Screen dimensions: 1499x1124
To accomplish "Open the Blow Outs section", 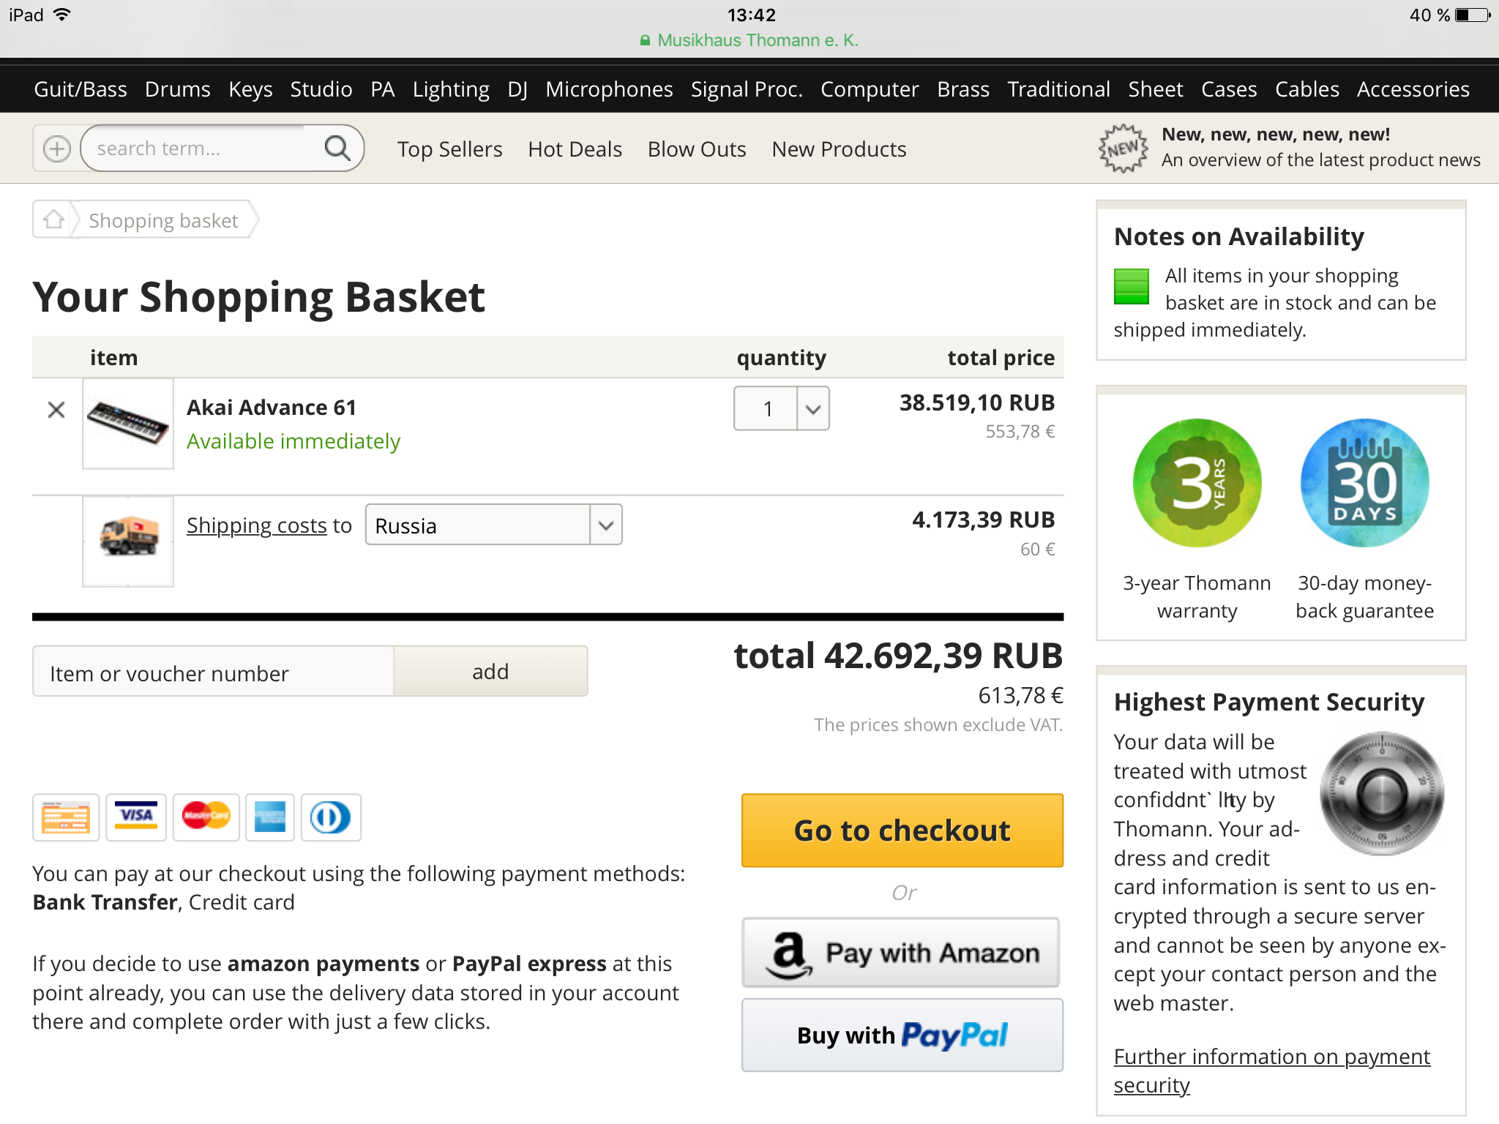I will tap(696, 149).
